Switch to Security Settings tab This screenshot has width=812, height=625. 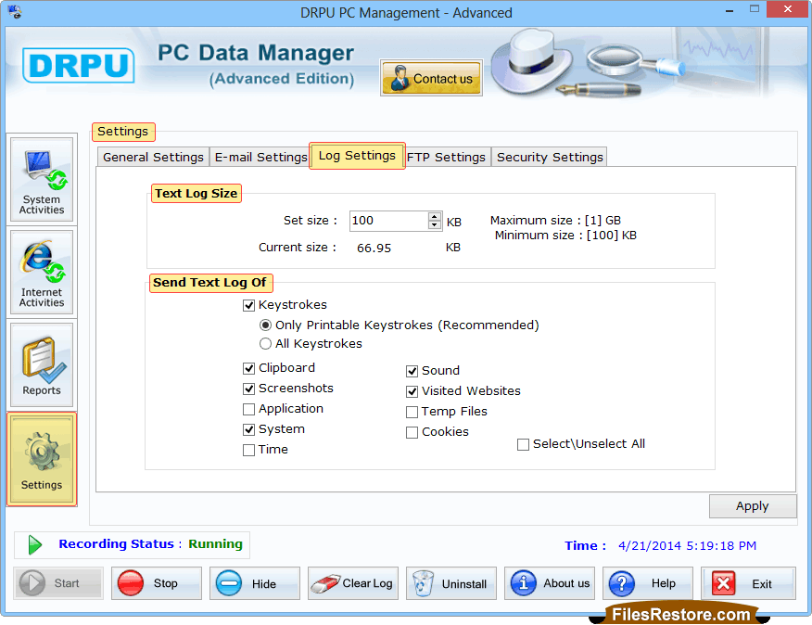coord(550,157)
